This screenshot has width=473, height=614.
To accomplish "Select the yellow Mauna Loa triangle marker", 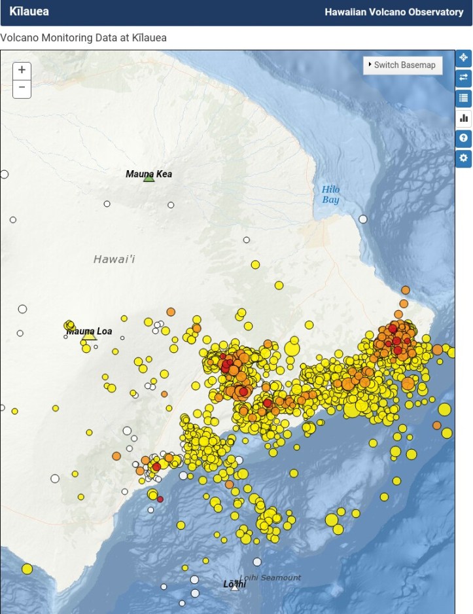I will pyautogui.click(x=90, y=335).
